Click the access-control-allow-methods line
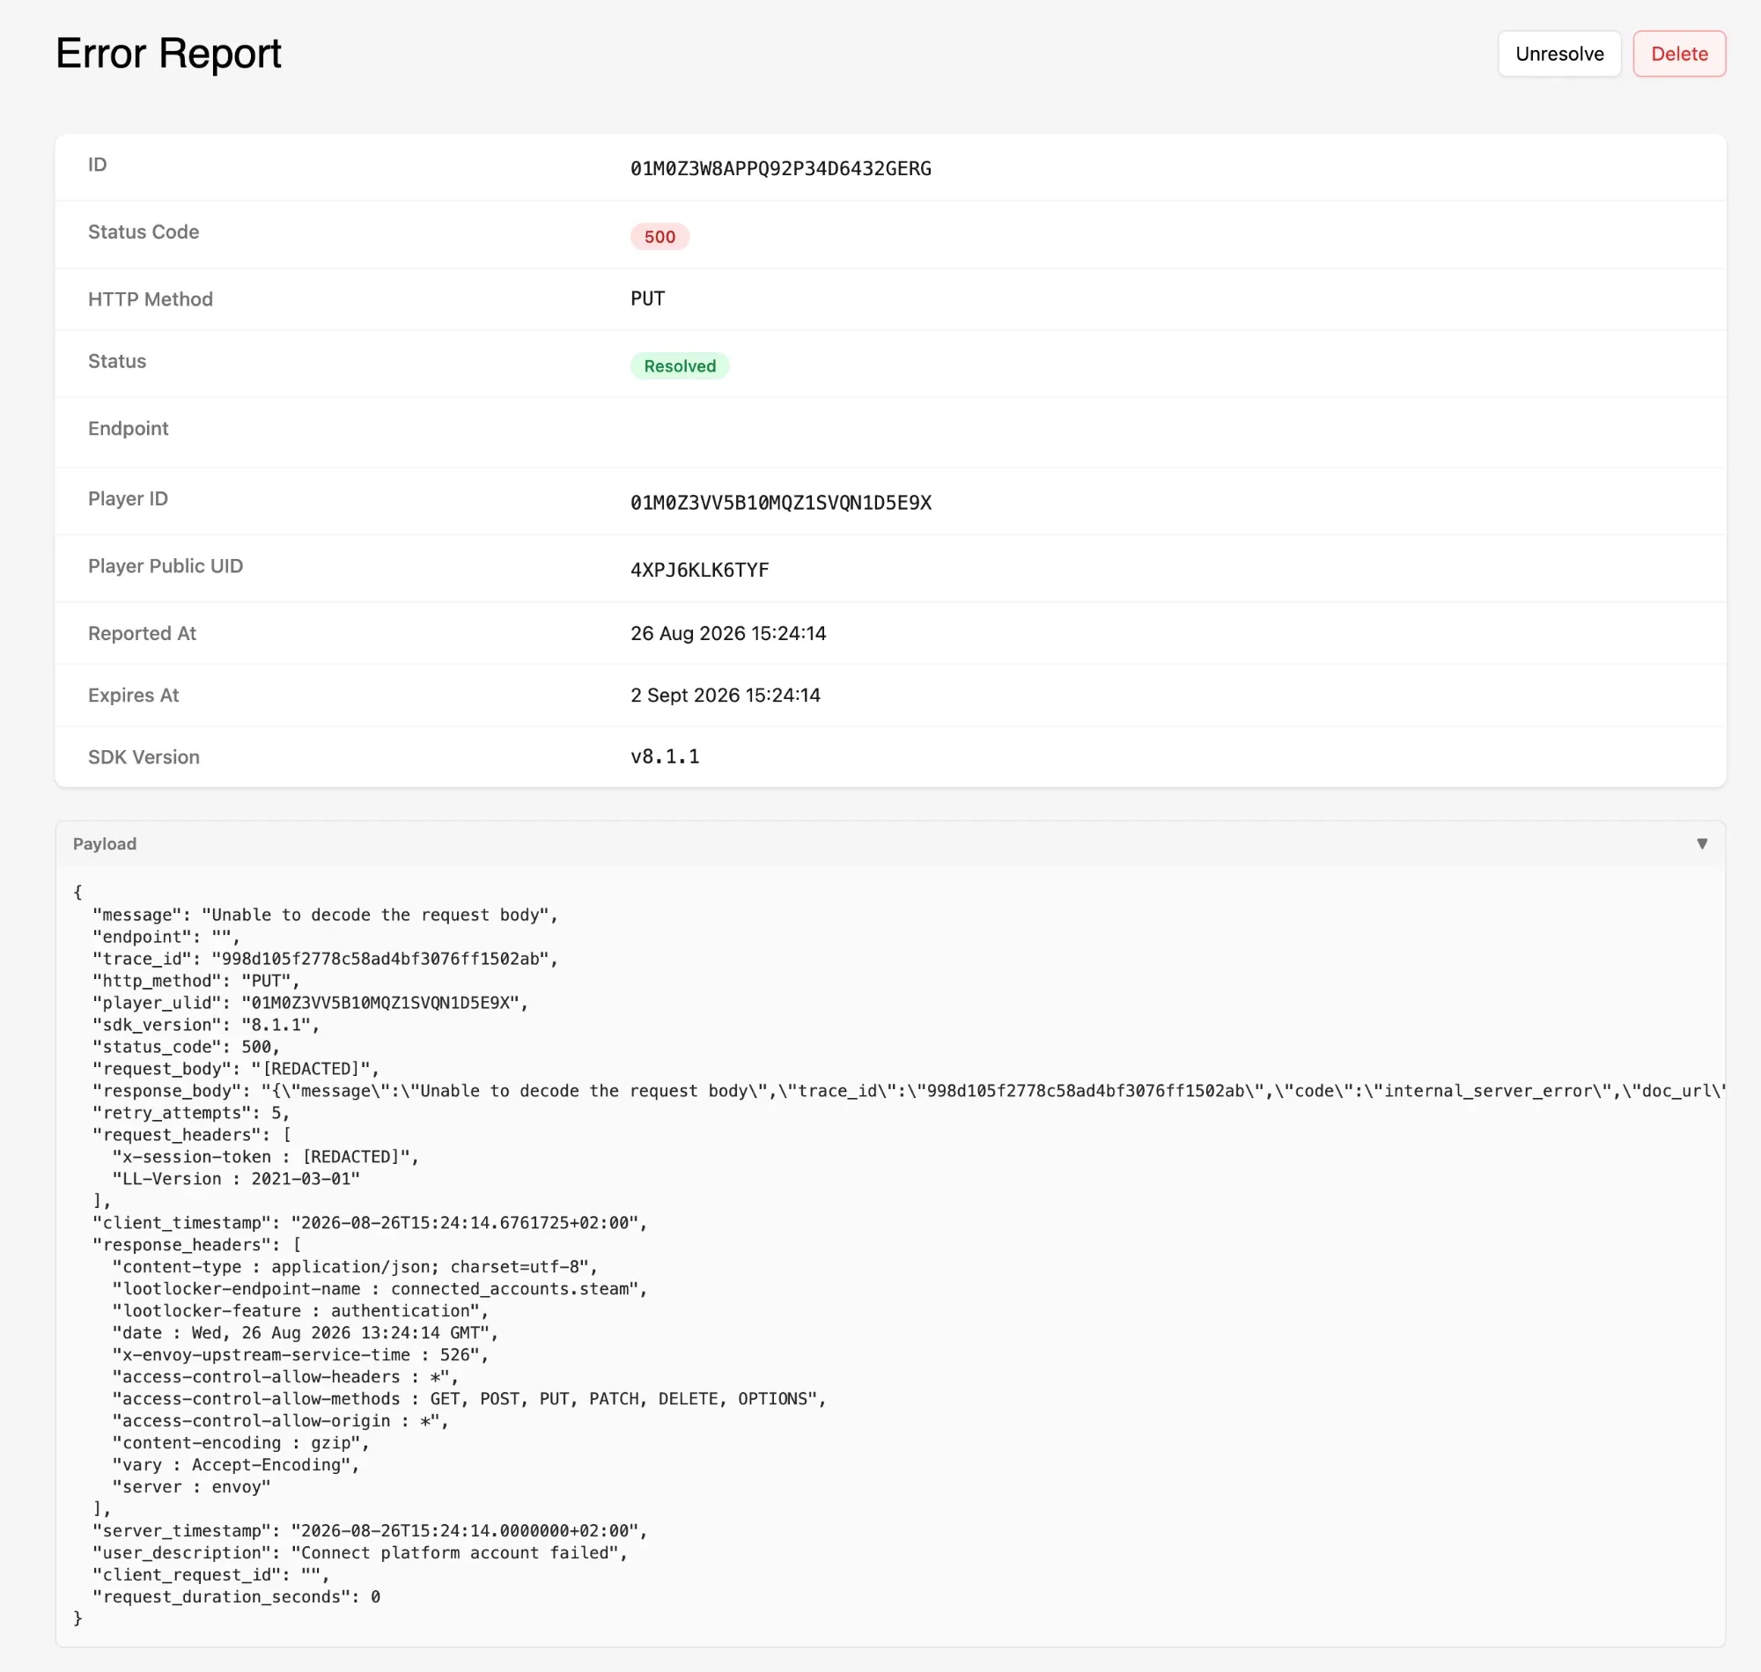The image size is (1761, 1672). 468,1398
